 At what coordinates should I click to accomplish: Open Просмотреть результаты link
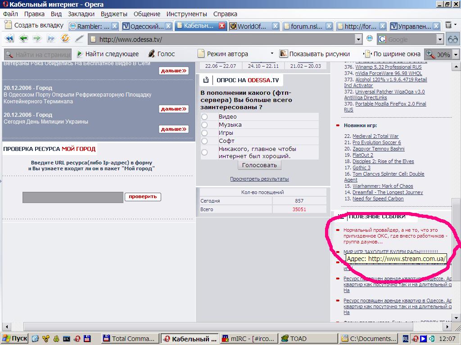tap(259, 179)
